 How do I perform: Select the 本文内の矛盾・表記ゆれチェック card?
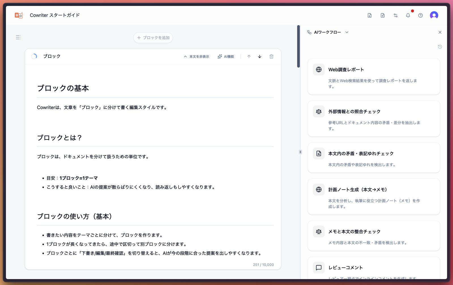(x=374, y=158)
